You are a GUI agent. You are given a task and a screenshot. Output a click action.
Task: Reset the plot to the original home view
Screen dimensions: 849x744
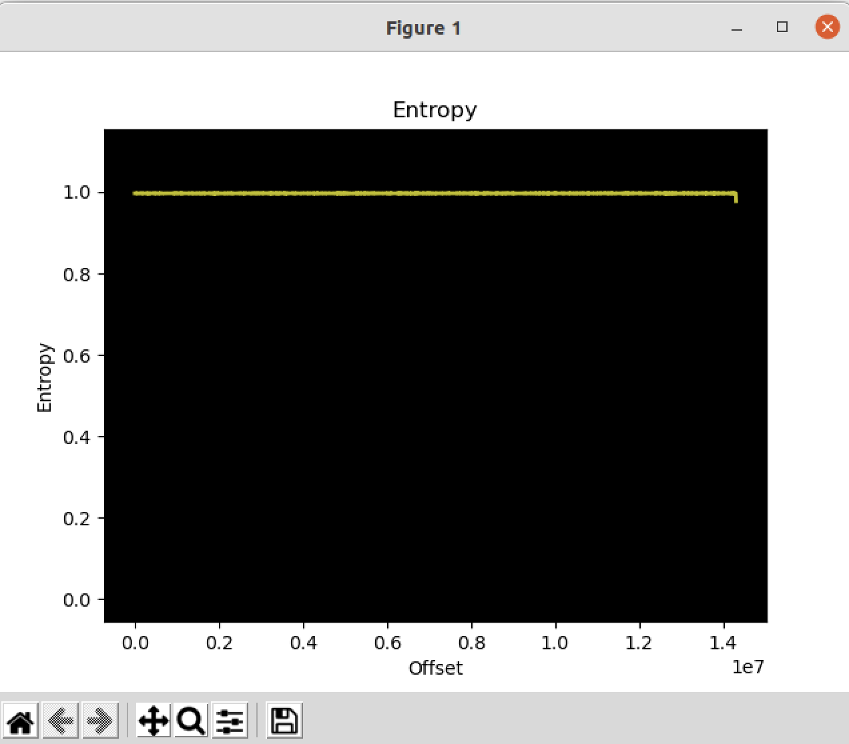click(21, 720)
